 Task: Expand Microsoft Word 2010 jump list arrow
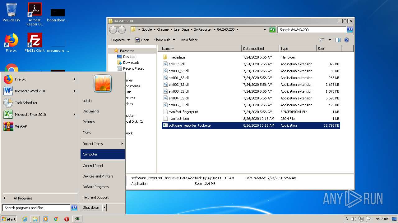coord(75,91)
